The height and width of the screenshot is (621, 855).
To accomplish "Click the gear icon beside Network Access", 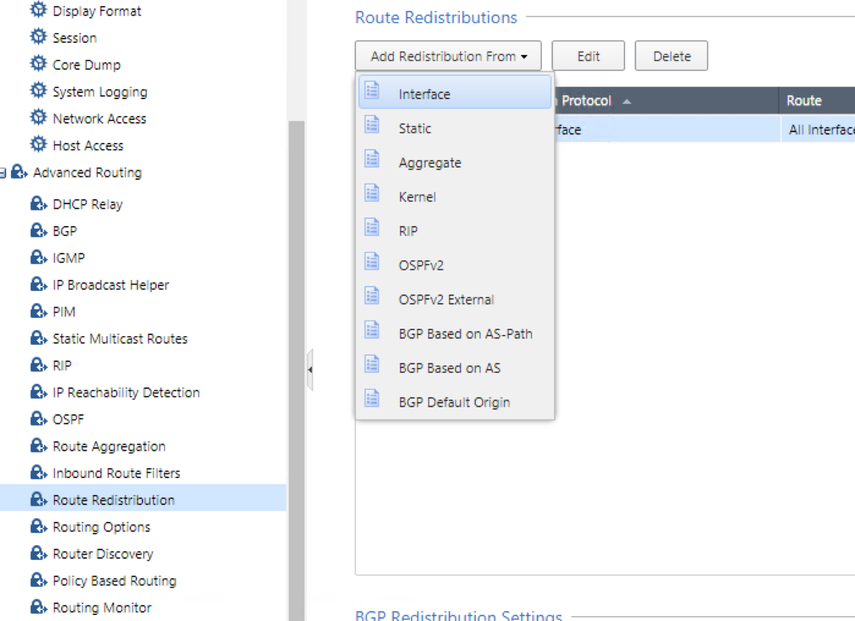I will pyautogui.click(x=38, y=117).
